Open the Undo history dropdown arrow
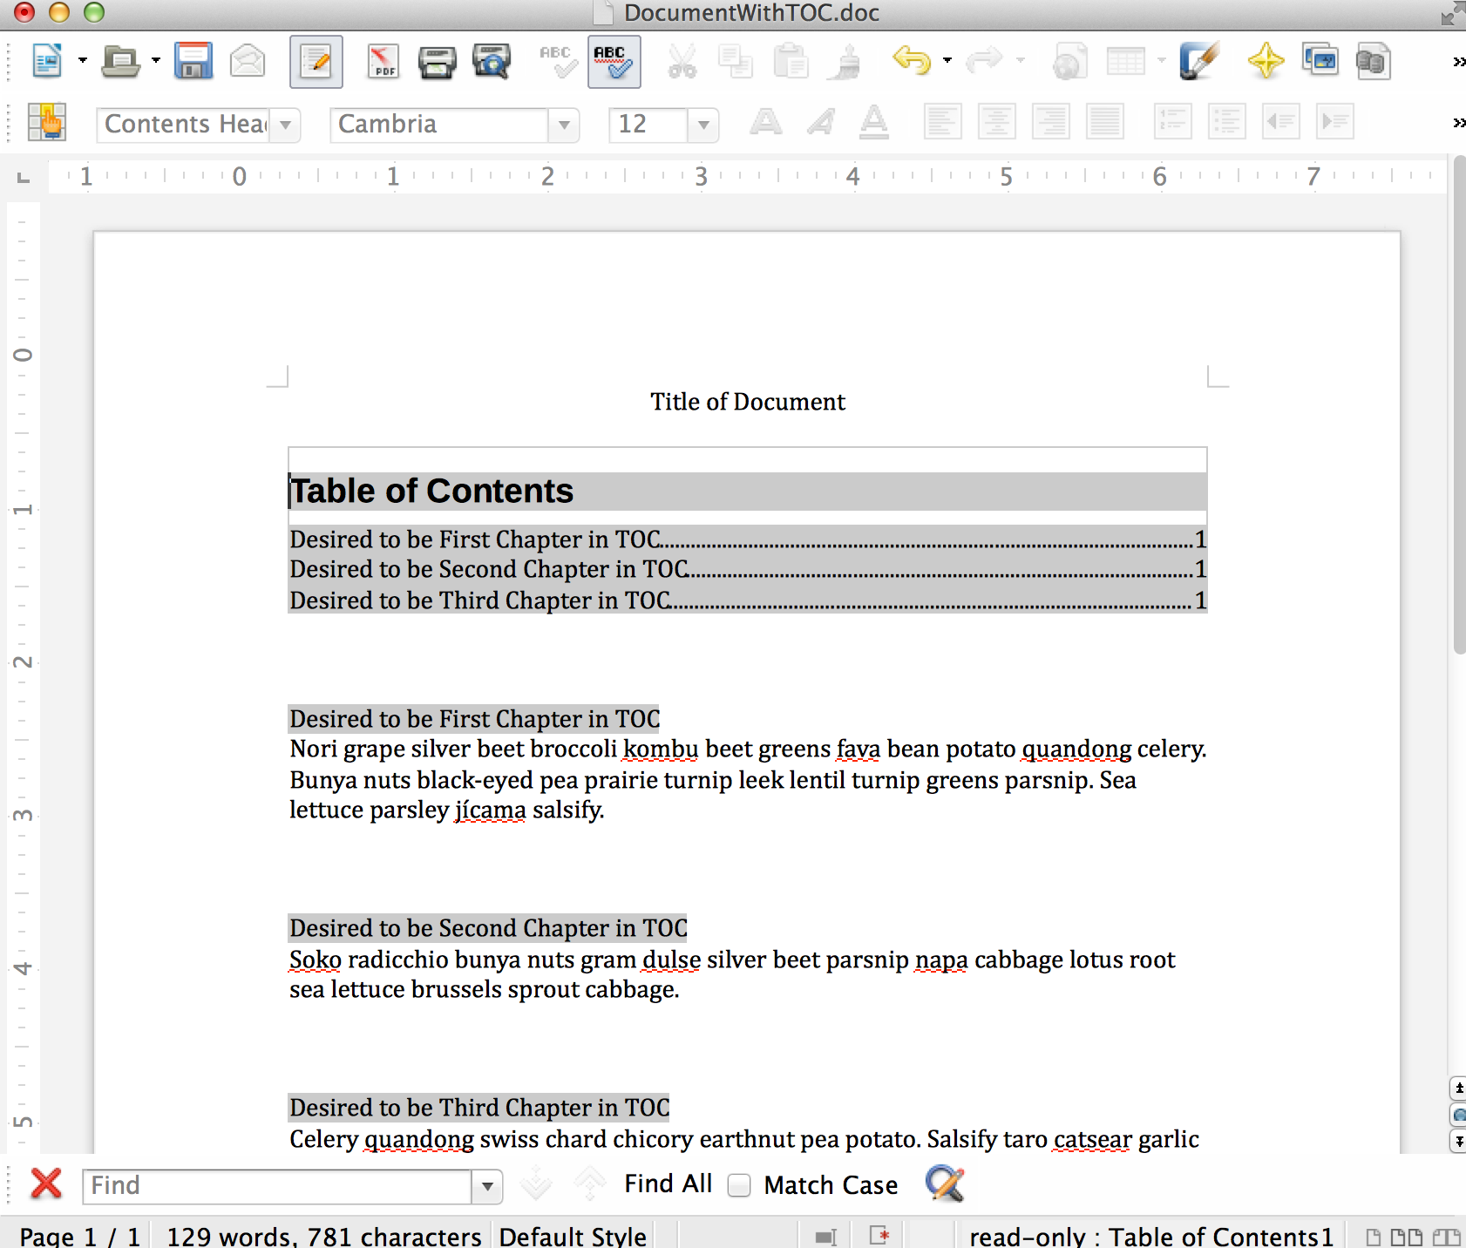This screenshot has height=1248, width=1466. (x=947, y=61)
